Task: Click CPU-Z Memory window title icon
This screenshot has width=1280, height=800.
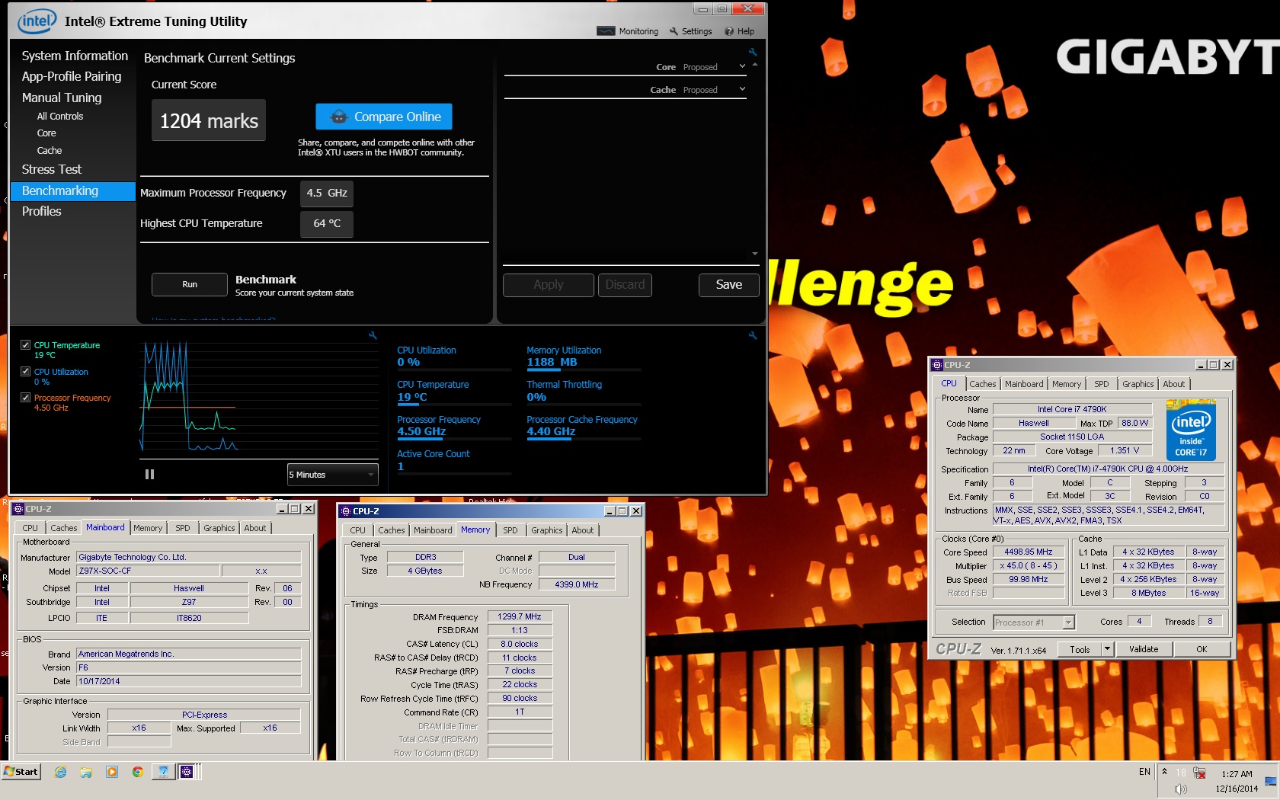Action: (x=346, y=511)
